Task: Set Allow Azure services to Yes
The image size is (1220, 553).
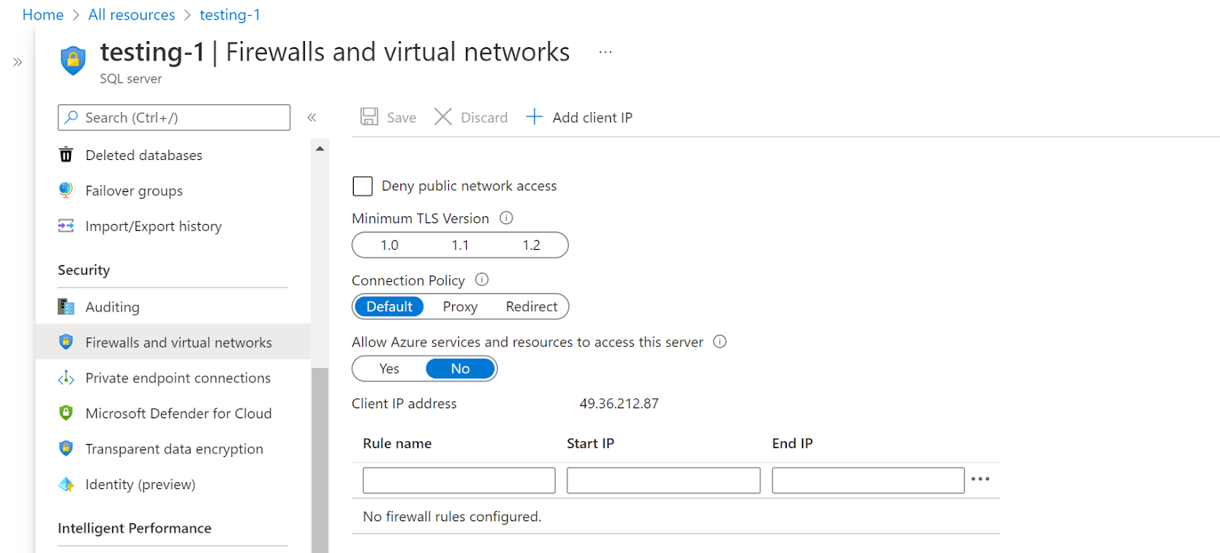Action: point(389,369)
